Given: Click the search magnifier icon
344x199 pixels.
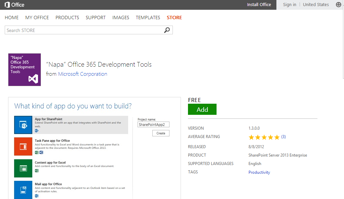Looking at the screenshot, I should click(x=167, y=30).
